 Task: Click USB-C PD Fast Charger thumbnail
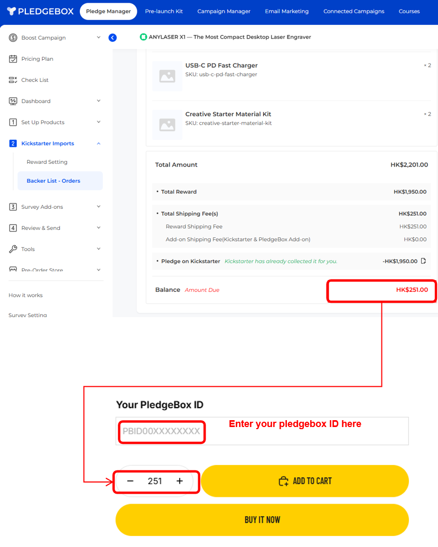point(167,76)
